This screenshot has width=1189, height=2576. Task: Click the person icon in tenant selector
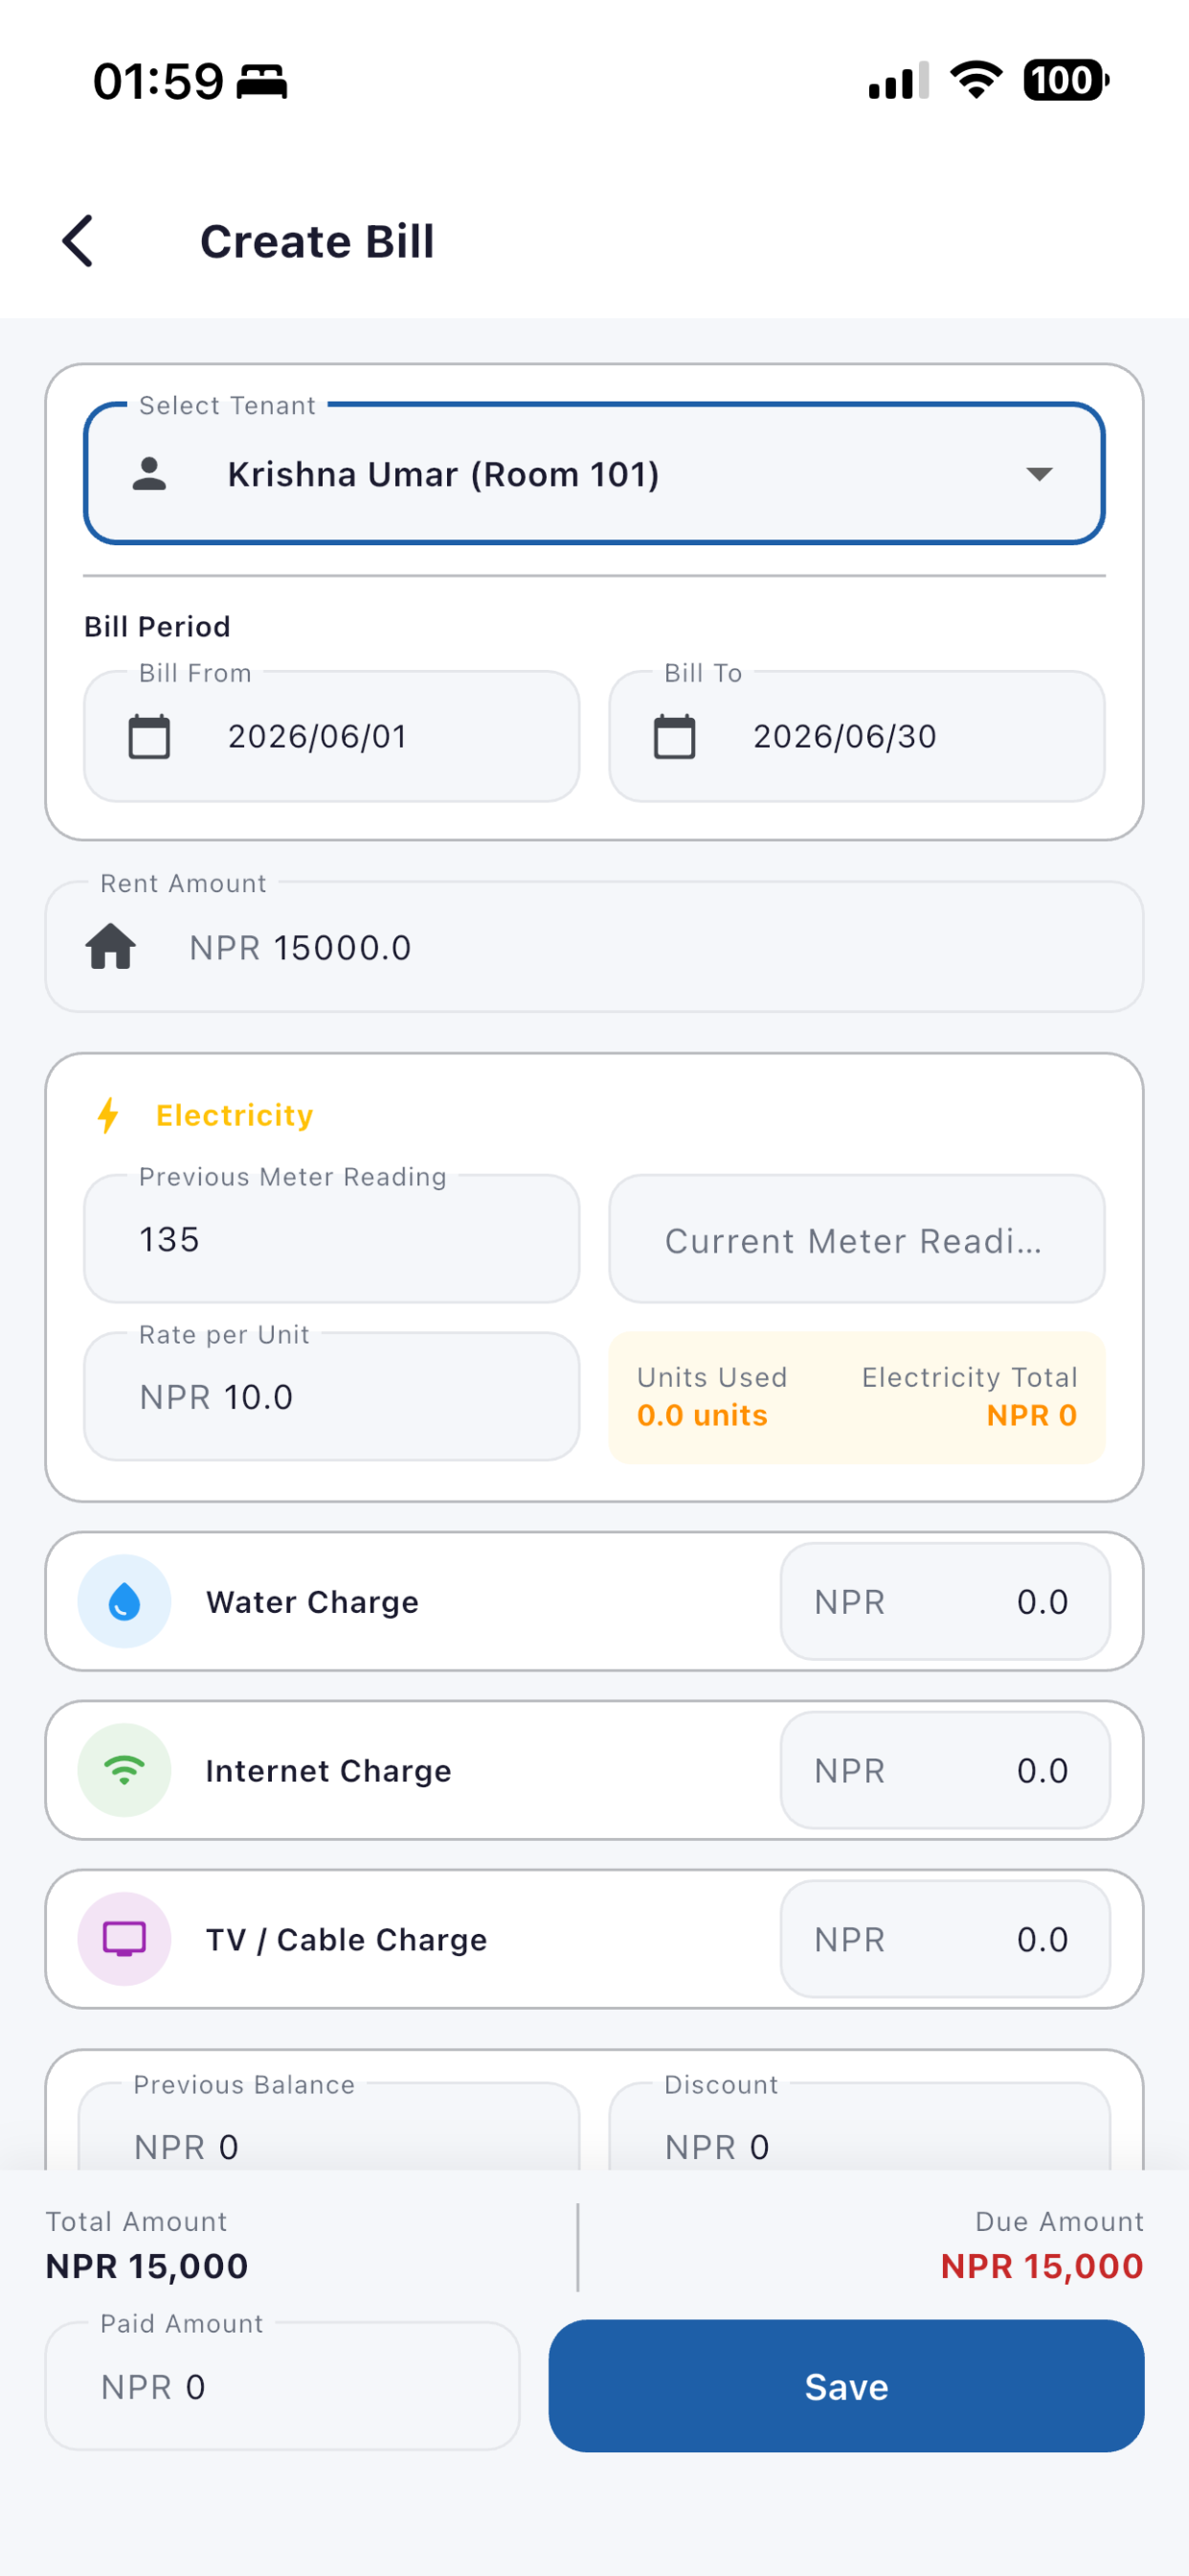[150, 474]
